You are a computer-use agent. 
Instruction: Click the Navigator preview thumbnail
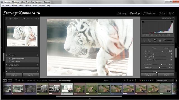click(22, 36)
